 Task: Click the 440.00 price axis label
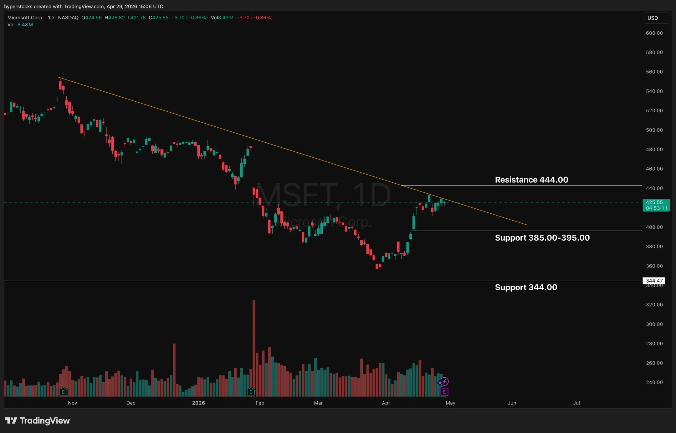(x=654, y=188)
